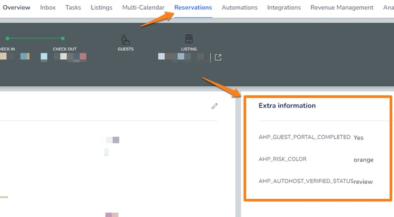The image size is (394, 217).
Task: Select the AHP_RISK_COLOR label
Action: click(x=282, y=159)
